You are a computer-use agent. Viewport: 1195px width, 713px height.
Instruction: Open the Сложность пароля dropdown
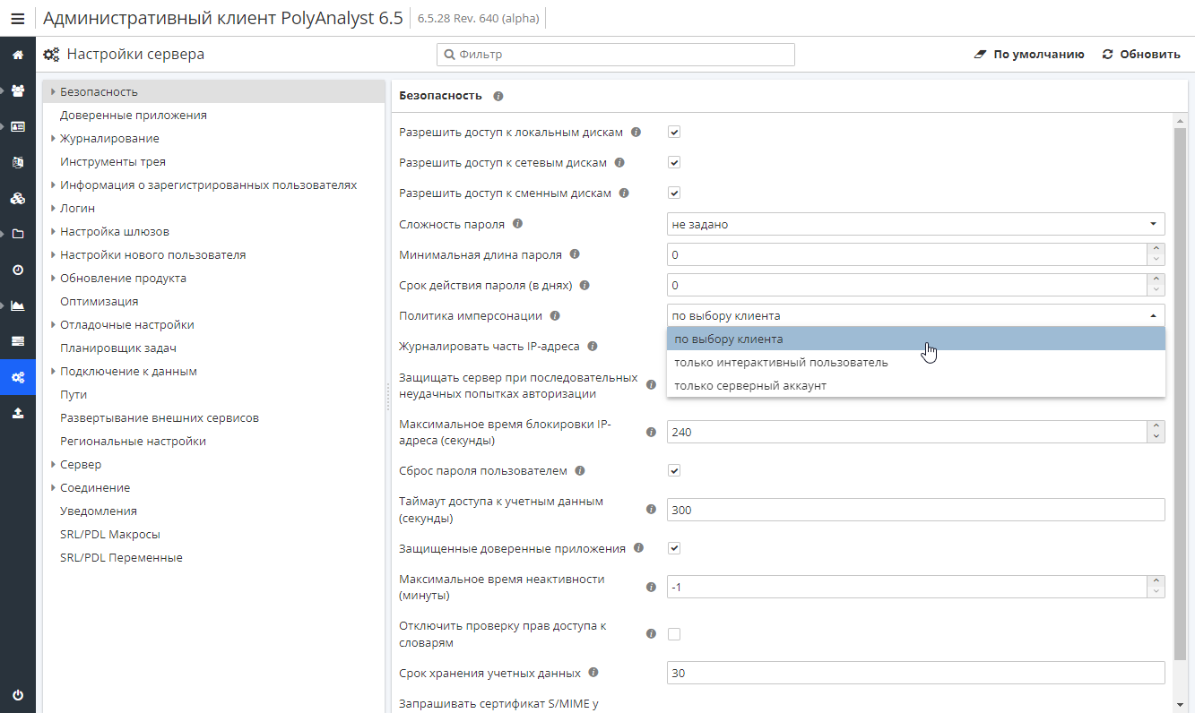pyautogui.click(x=915, y=224)
